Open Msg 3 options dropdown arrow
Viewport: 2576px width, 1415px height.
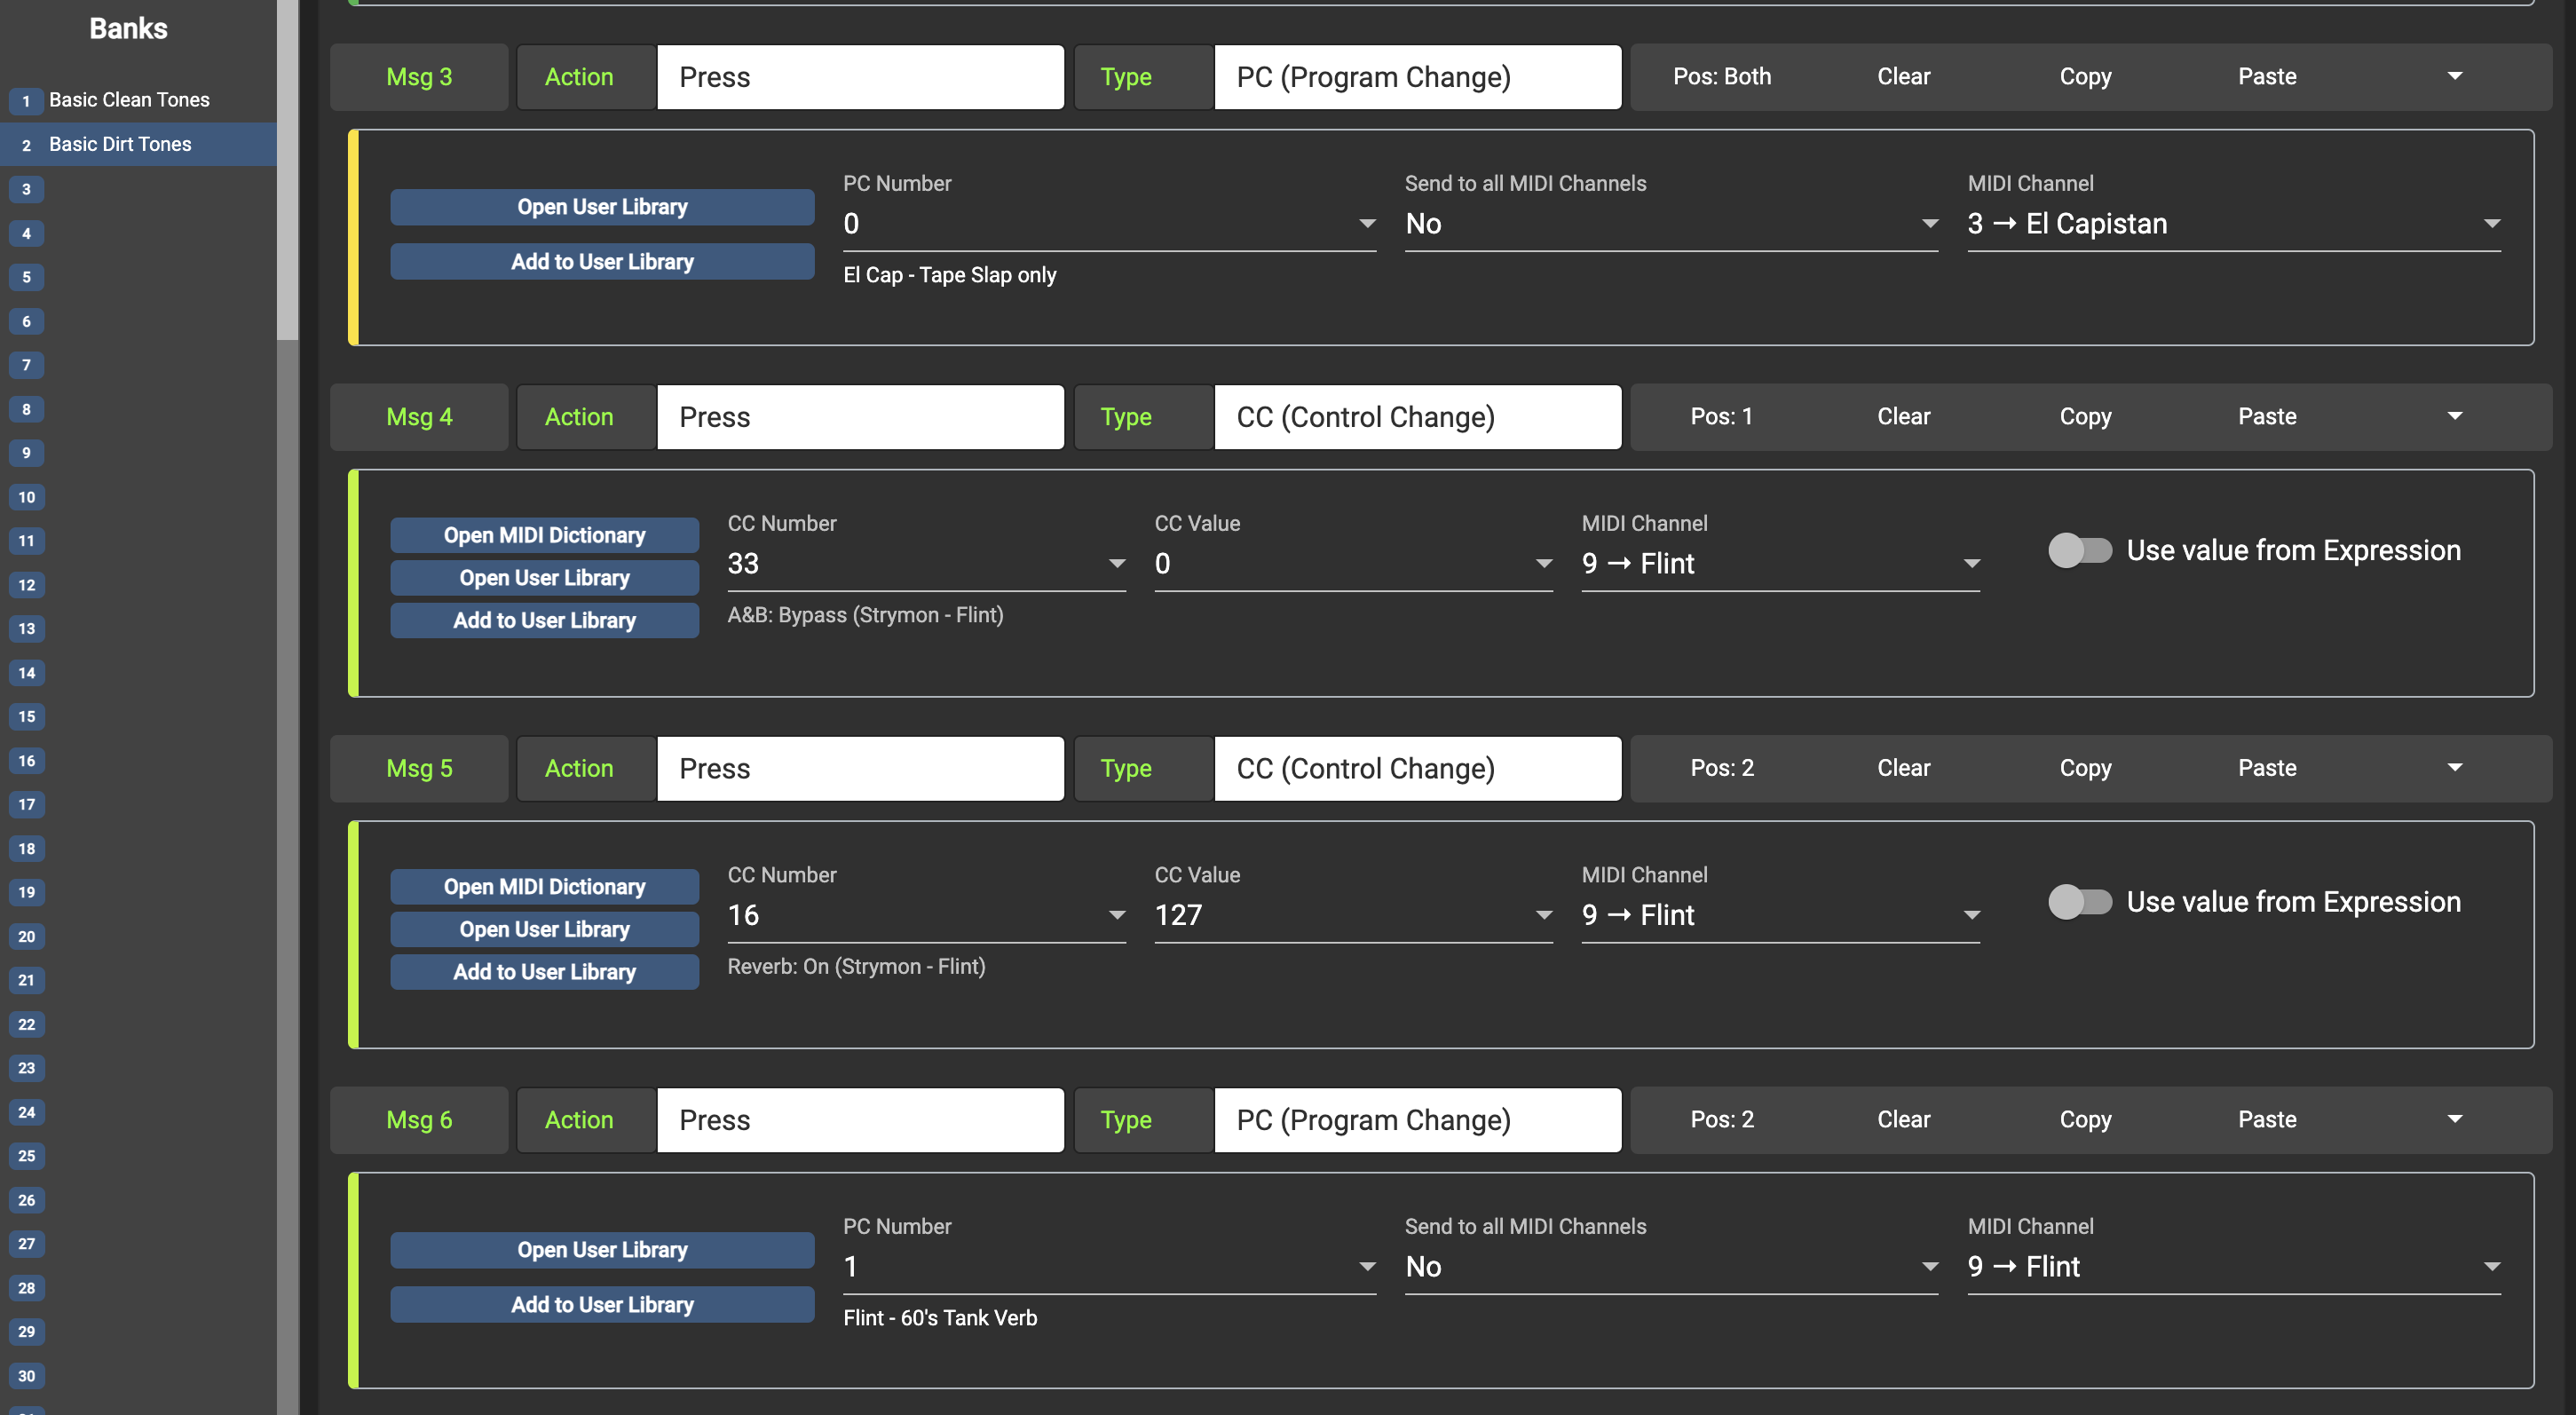(x=2454, y=76)
